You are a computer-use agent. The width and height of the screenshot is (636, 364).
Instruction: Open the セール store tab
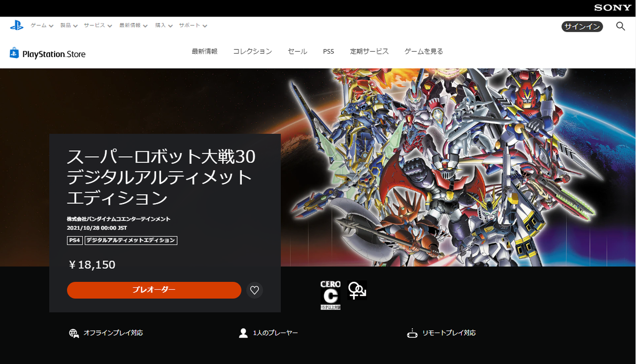298,52
